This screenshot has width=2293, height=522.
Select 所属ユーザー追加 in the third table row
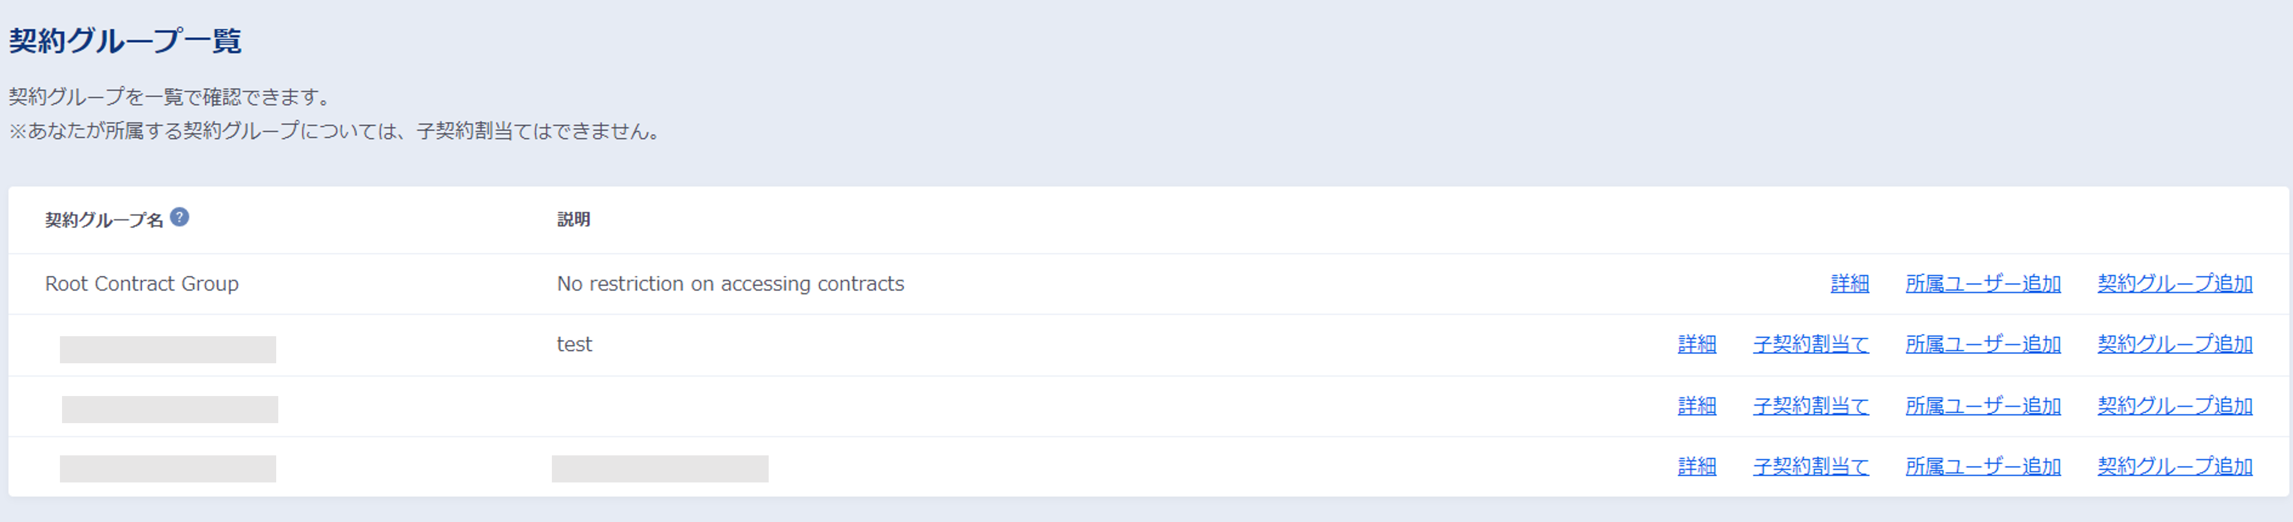pos(1982,405)
